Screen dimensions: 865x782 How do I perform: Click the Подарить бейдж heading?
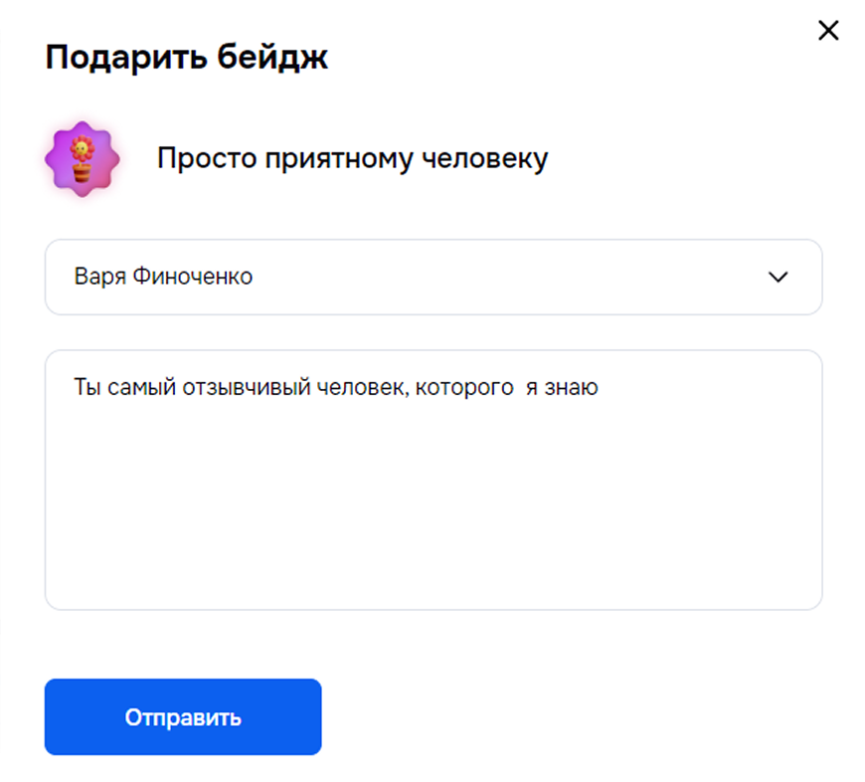pyautogui.click(x=186, y=58)
